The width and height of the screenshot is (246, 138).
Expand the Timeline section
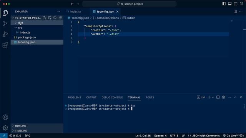37,131
